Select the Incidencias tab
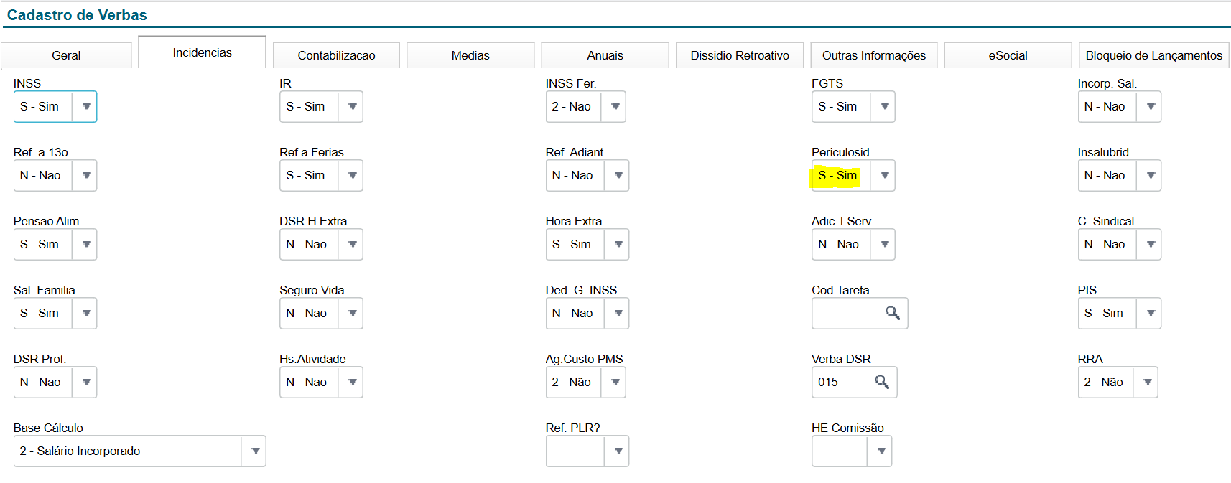The width and height of the screenshot is (1231, 483). pos(203,52)
